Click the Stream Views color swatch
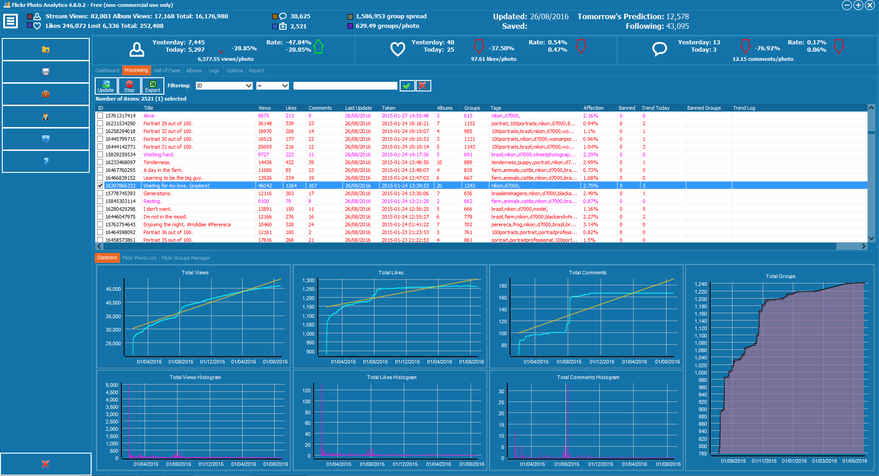This screenshot has width=879, height=476. pos(30,16)
